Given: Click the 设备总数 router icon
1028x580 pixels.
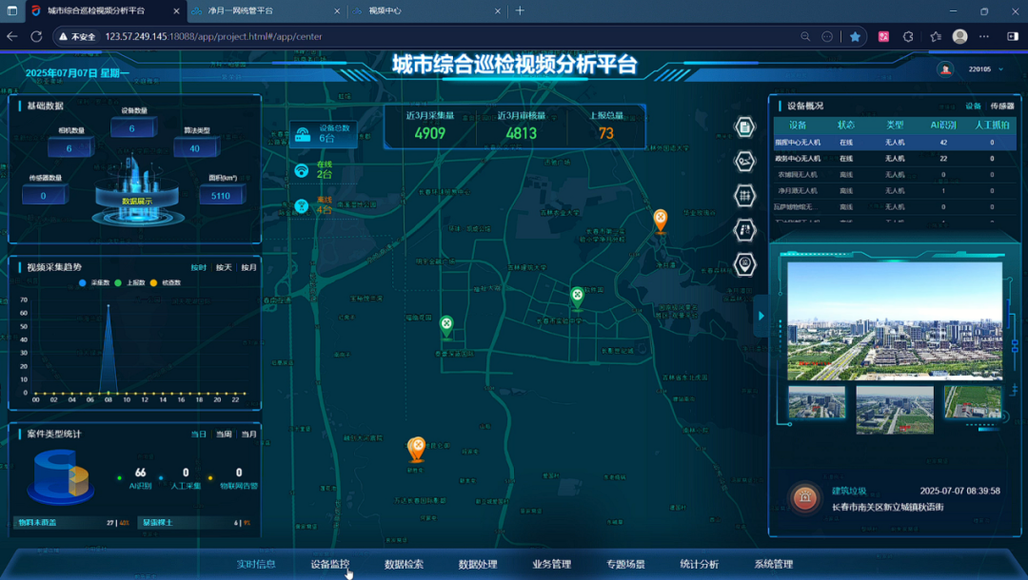Looking at the screenshot, I should click(x=303, y=134).
